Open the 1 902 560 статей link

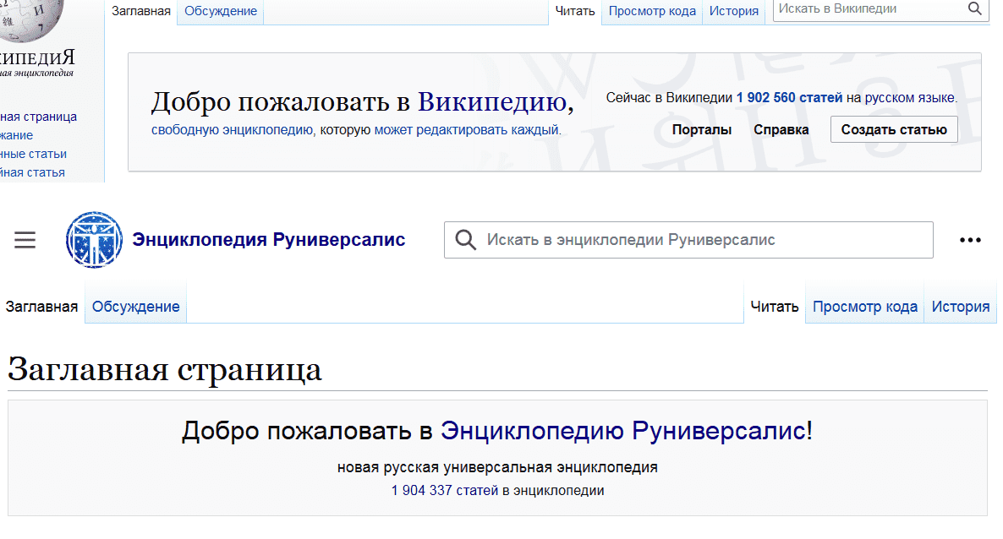click(788, 97)
